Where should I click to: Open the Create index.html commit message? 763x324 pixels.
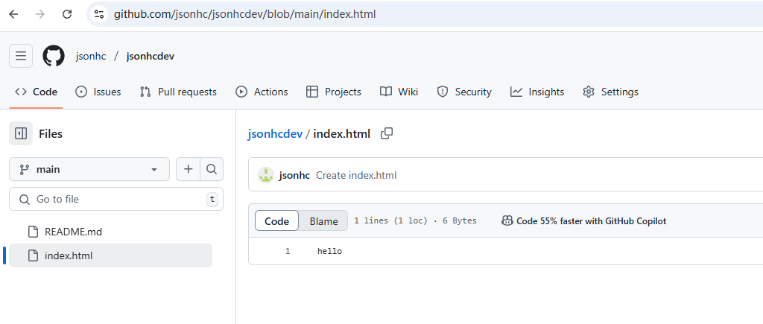coord(356,175)
